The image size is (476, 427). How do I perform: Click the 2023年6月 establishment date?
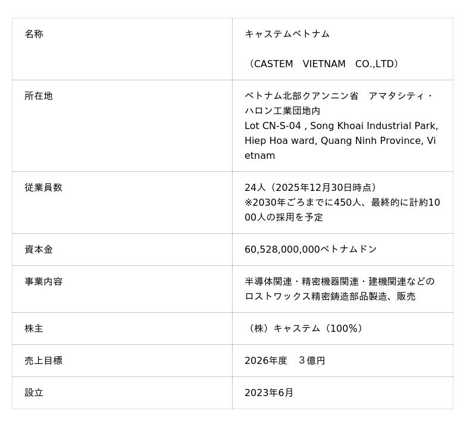[x=269, y=393]
